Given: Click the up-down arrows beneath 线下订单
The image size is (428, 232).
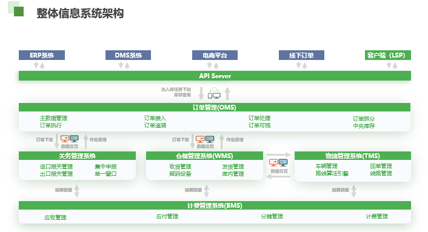Looking at the screenshot, I should (x=302, y=65).
